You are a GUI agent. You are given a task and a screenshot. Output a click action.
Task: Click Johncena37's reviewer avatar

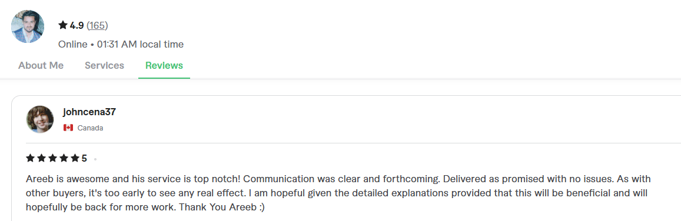[x=41, y=119]
